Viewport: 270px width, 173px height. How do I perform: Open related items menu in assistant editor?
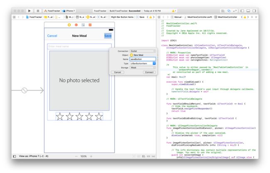click(159, 17)
